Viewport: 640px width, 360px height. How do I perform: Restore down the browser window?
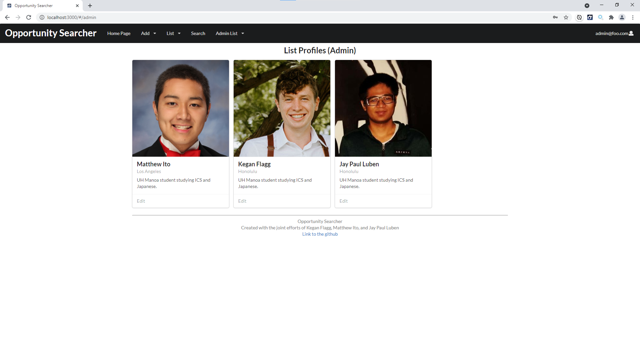pyautogui.click(x=617, y=5)
